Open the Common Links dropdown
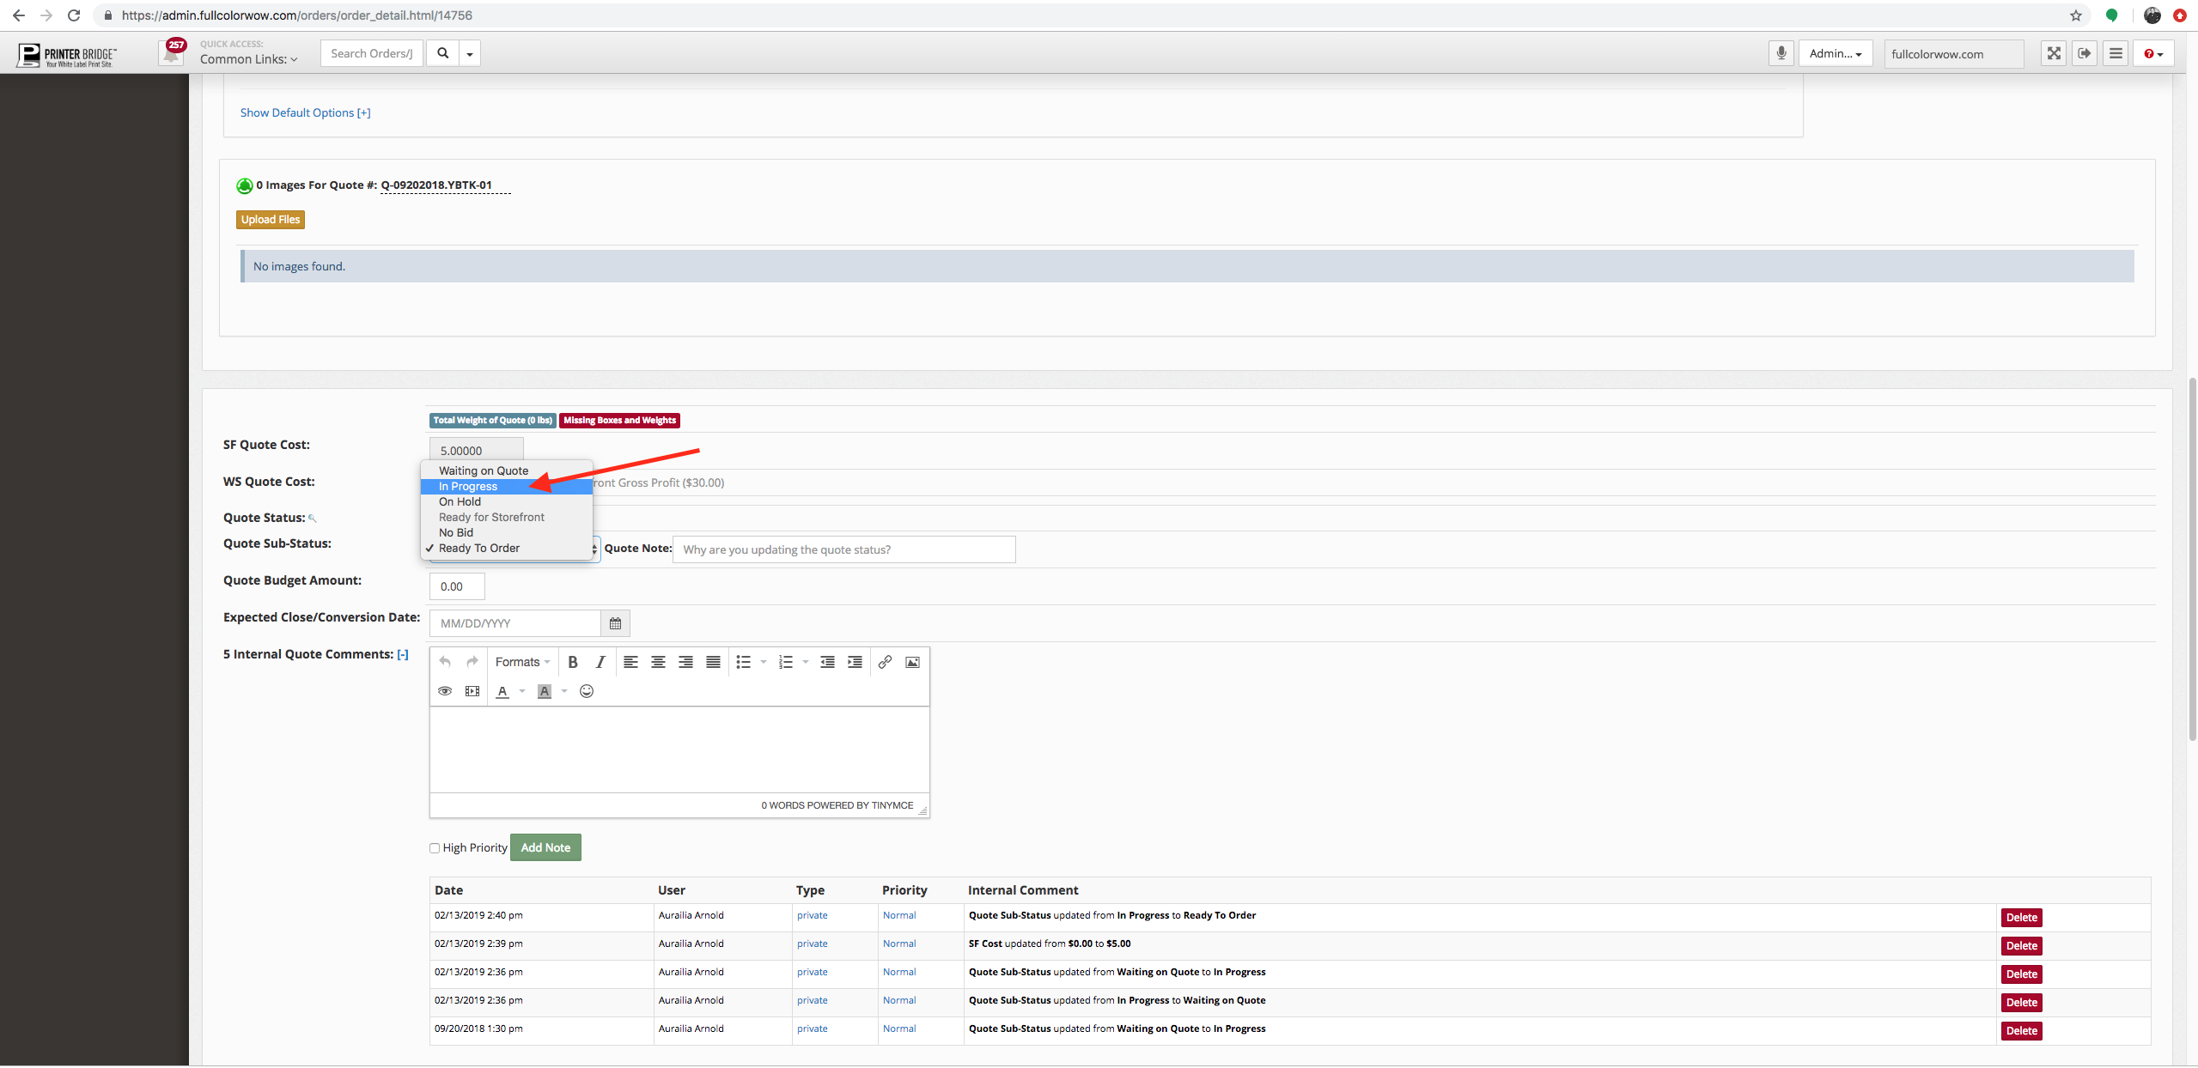This screenshot has height=1068, width=2198. [x=248, y=59]
